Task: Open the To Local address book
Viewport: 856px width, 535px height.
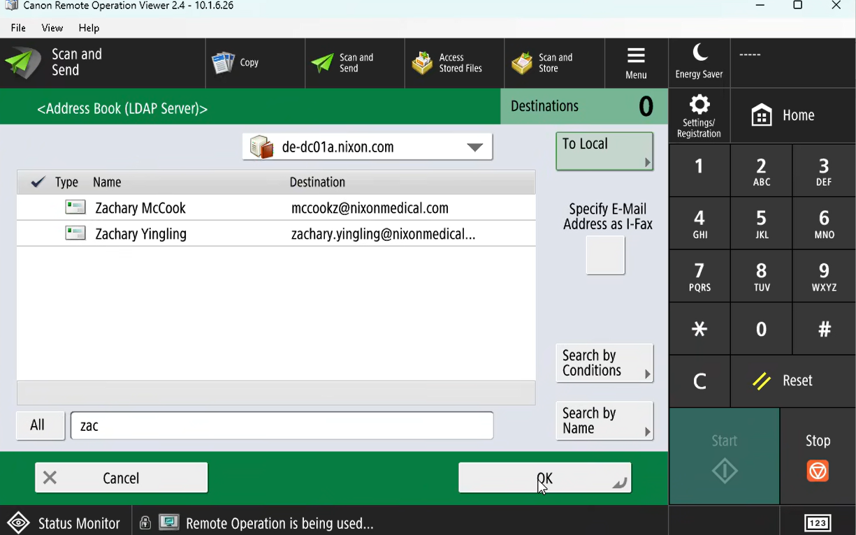Action: click(x=604, y=151)
